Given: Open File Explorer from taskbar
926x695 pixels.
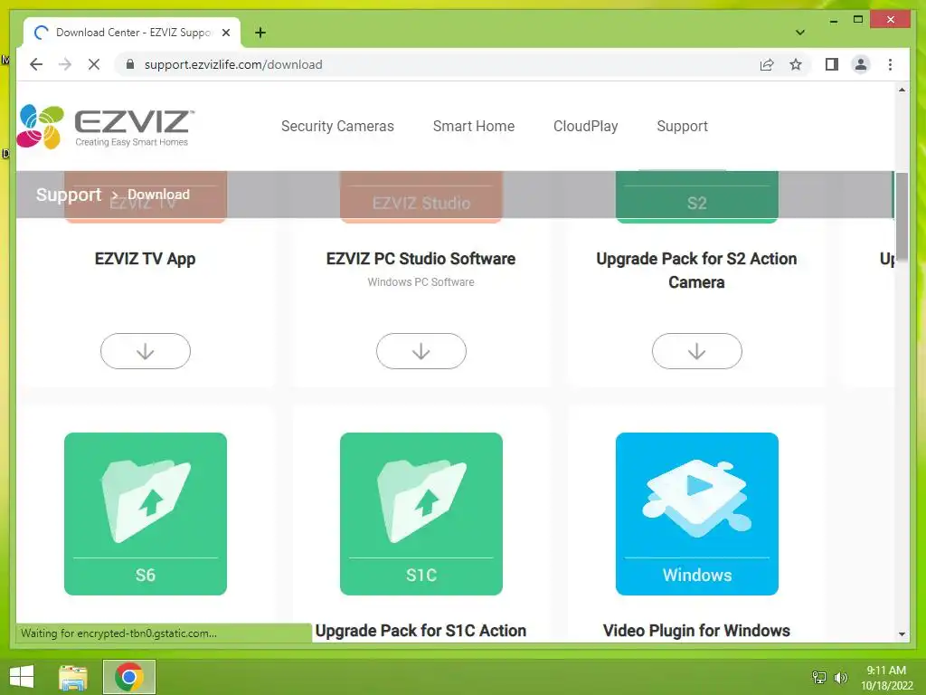Looking at the screenshot, I should pos(73,677).
